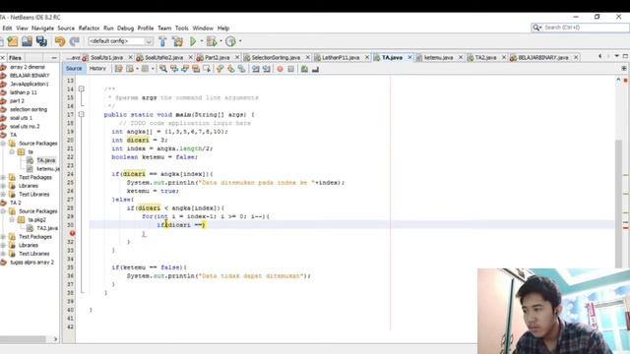630x354 pixels.
Task: Click the Shift Line Left icon
Action: (x=256, y=69)
